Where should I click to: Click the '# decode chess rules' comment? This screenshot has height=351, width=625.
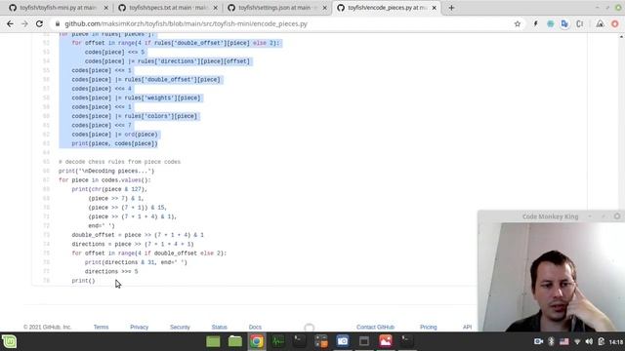pos(119,162)
